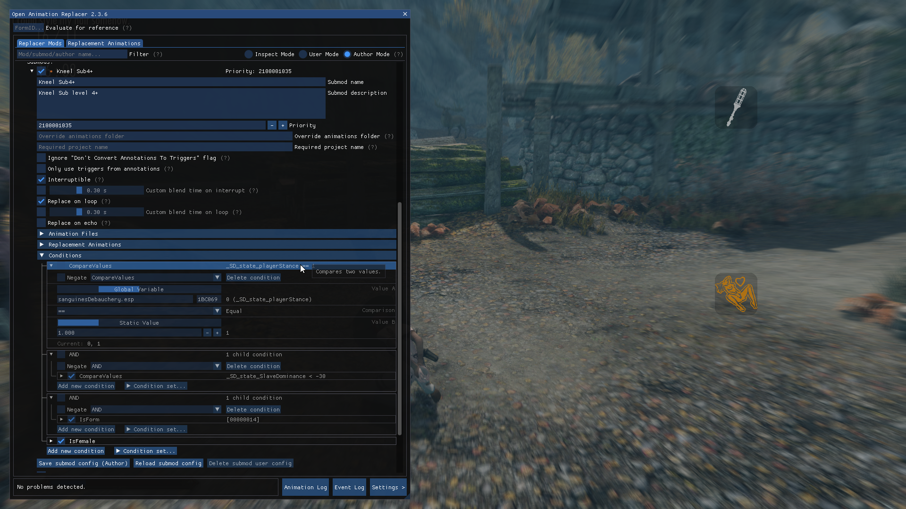Open Condition set... in the SlaveDominance AND group

(x=156, y=386)
